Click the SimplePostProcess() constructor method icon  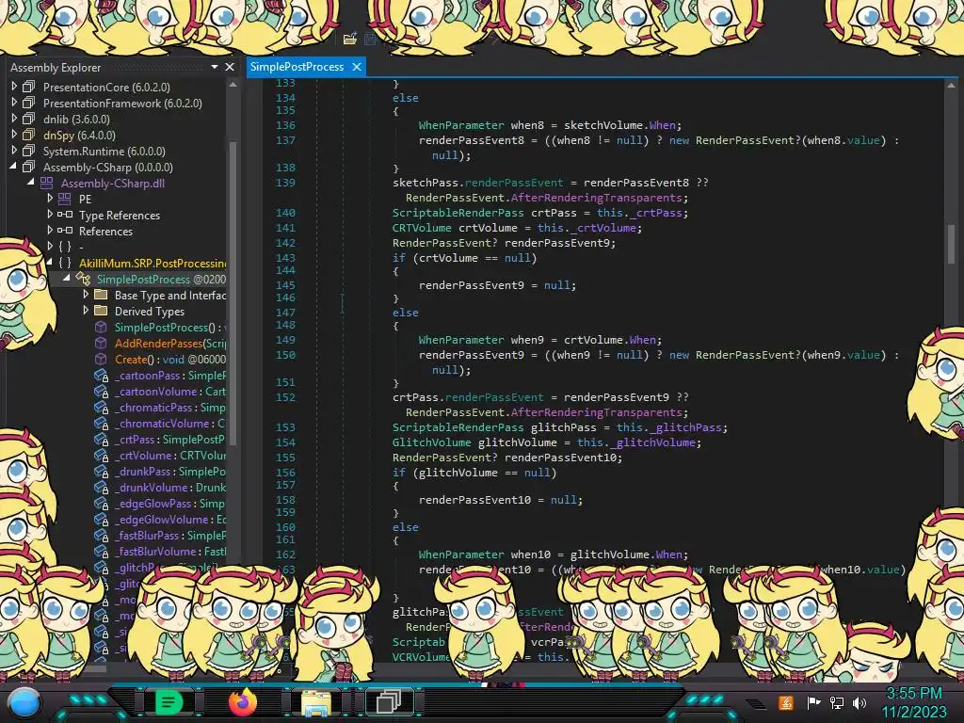click(101, 327)
